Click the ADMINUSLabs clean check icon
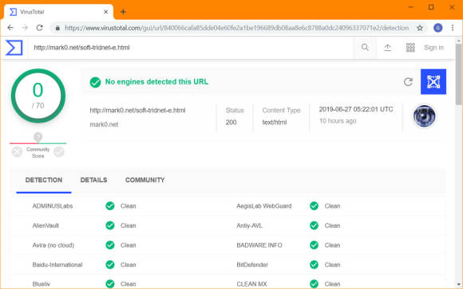 [110, 206]
